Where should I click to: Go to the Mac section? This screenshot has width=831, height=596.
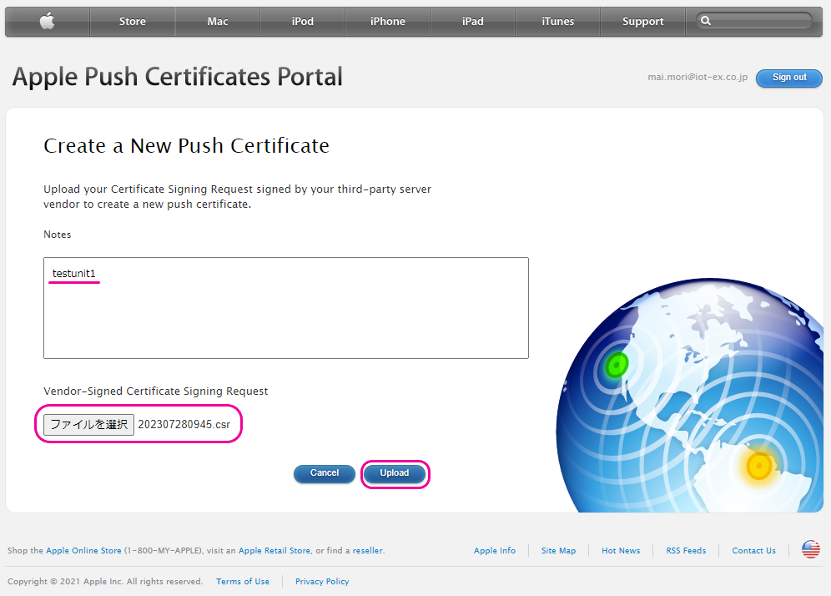coord(217,22)
